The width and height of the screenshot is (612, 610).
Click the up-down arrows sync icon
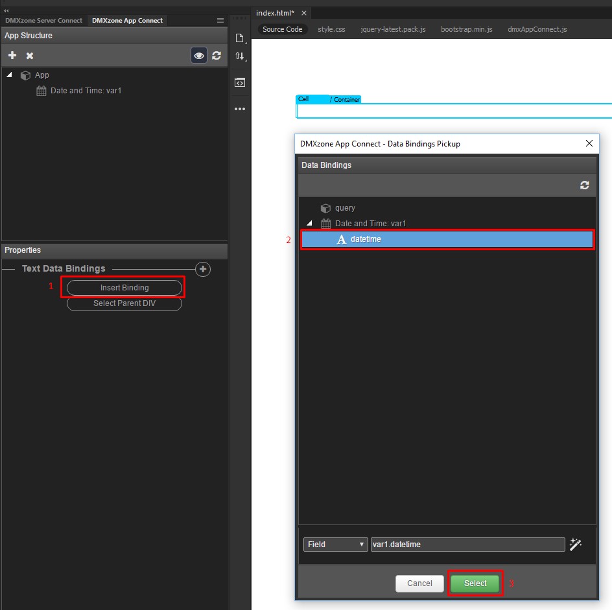tap(240, 56)
